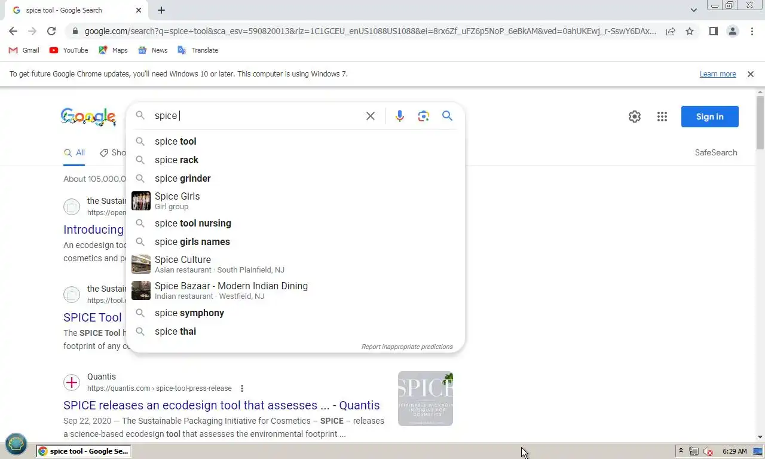The height and width of the screenshot is (459, 765).
Task: Select Spice Bazaar Modern Indian Dining suggestion
Action: pos(295,290)
